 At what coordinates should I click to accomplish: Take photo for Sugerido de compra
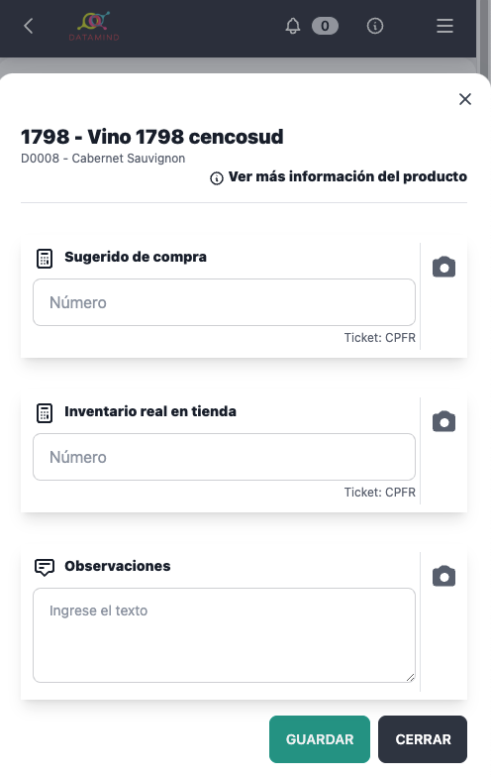click(x=443, y=267)
